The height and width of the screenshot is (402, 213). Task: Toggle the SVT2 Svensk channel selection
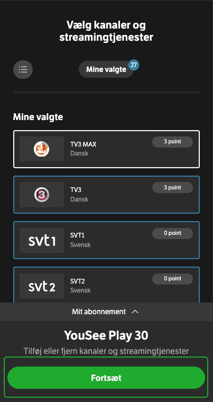pyautogui.click(x=106, y=285)
